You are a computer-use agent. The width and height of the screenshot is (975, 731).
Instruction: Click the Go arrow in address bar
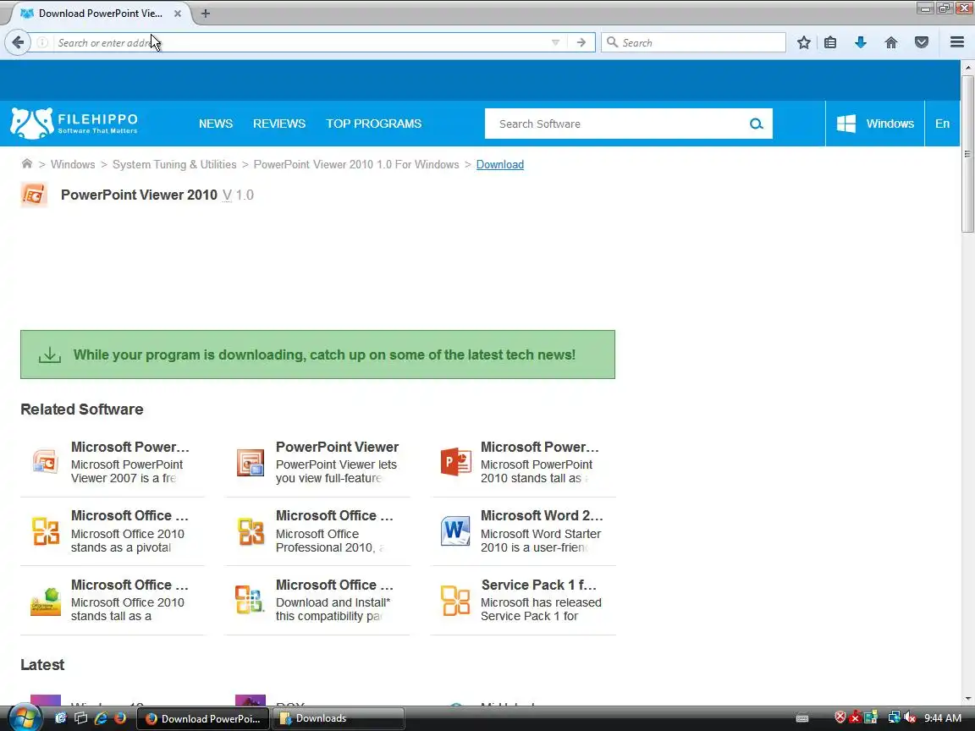click(x=581, y=42)
